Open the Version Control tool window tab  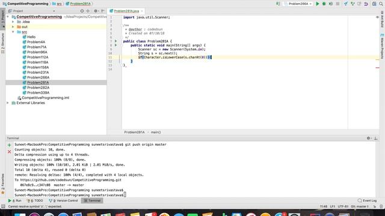(63, 200)
